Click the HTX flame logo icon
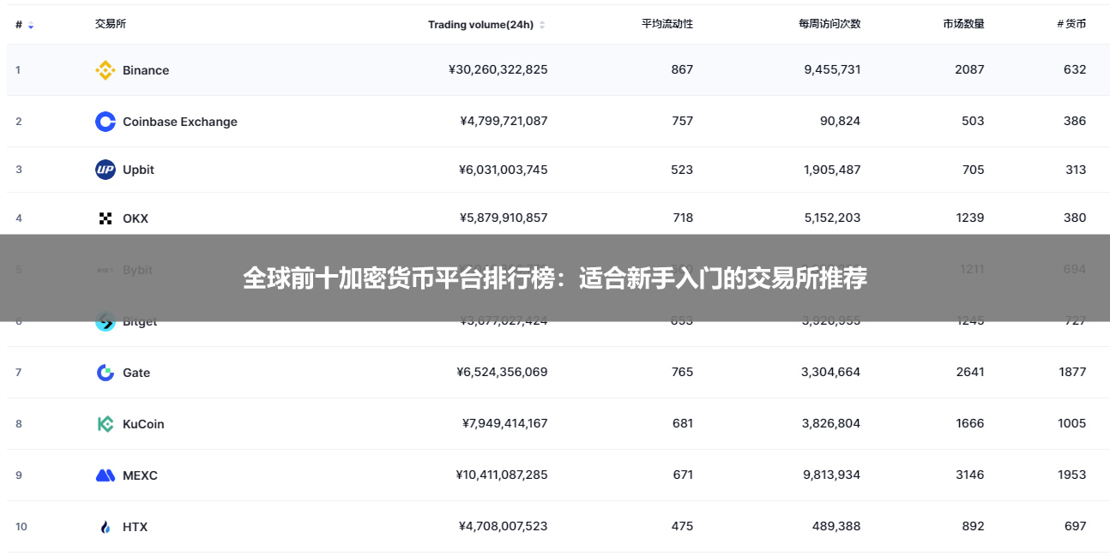This screenshot has width=1110, height=556. coord(106,527)
